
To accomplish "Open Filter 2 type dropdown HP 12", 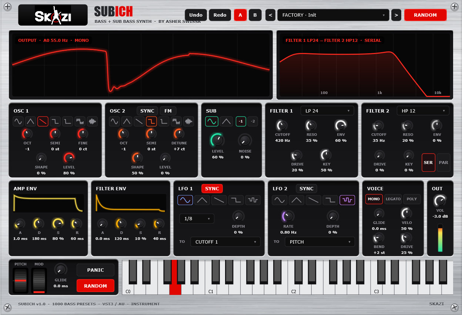I will point(423,110).
